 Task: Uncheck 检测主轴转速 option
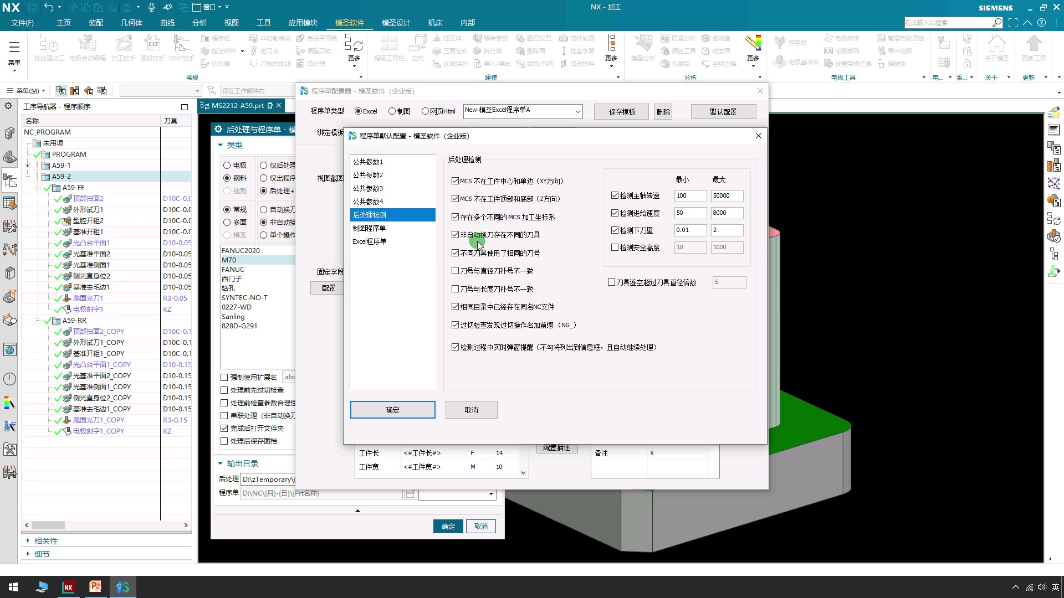tap(615, 195)
